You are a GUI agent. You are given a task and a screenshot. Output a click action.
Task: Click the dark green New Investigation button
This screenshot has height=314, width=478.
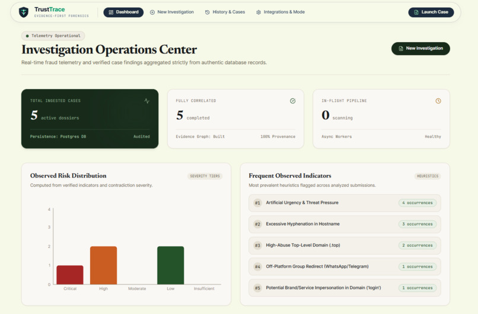(x=420, y=49)
